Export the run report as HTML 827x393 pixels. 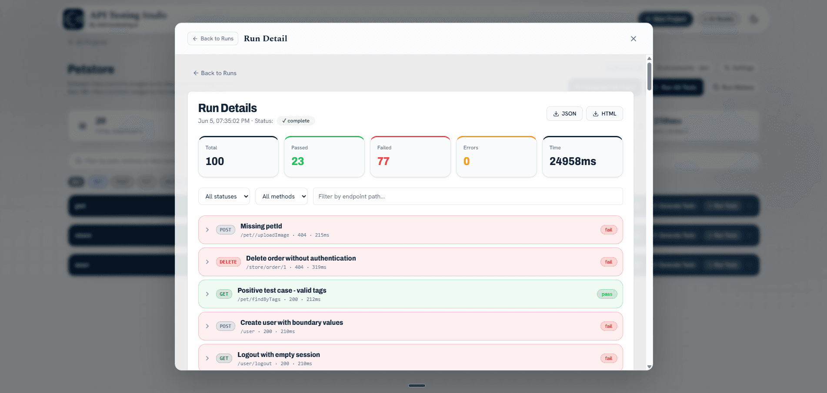click(x=604, y=114)
